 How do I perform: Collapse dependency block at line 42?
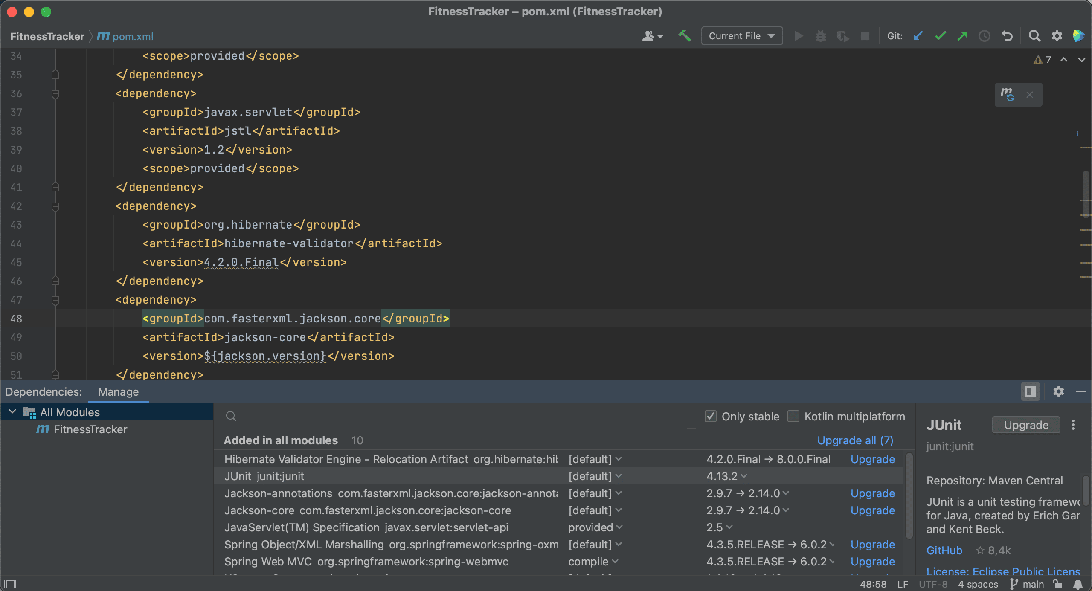[x=55, y=206]
